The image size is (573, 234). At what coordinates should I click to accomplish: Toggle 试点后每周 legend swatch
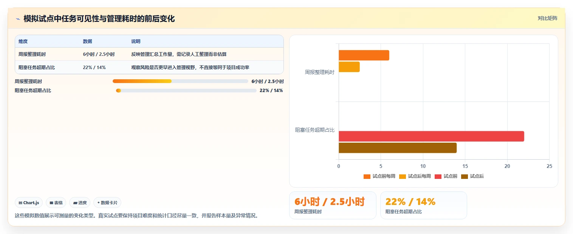[403, 177]
